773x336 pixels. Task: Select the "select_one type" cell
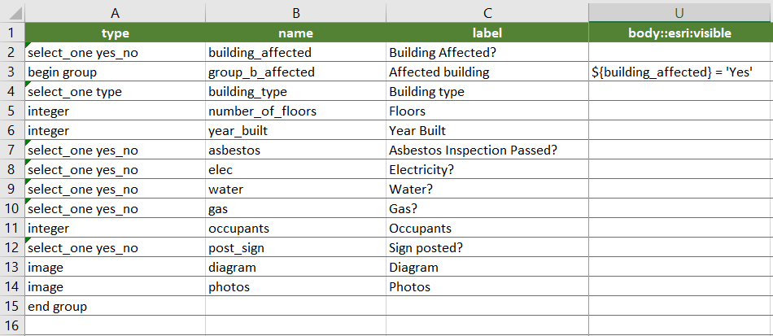115,92
